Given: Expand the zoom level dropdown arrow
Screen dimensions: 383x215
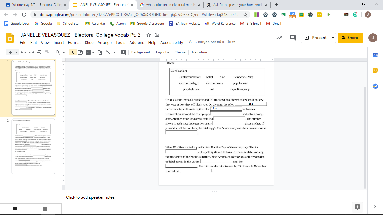Looking at the screenshot, I should click(64, 52).
